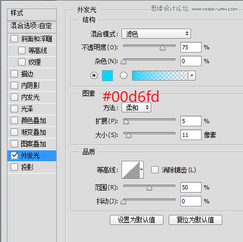Image resolution: width=243 pixels, height=242 pixels.
Task: Enable the 光泽 checkbox
Action: pos(14,109)
